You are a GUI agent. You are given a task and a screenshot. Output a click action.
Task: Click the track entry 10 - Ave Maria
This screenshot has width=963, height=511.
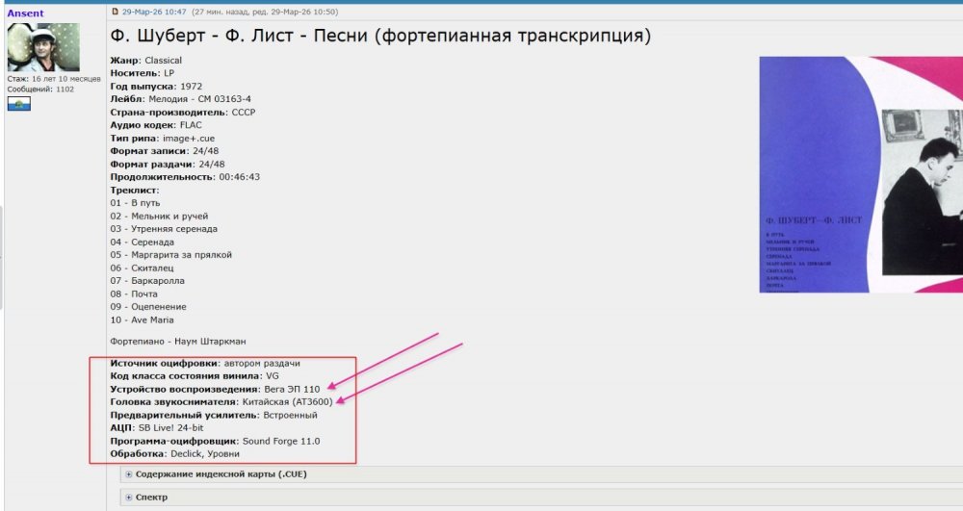click(x=142, y=319)
